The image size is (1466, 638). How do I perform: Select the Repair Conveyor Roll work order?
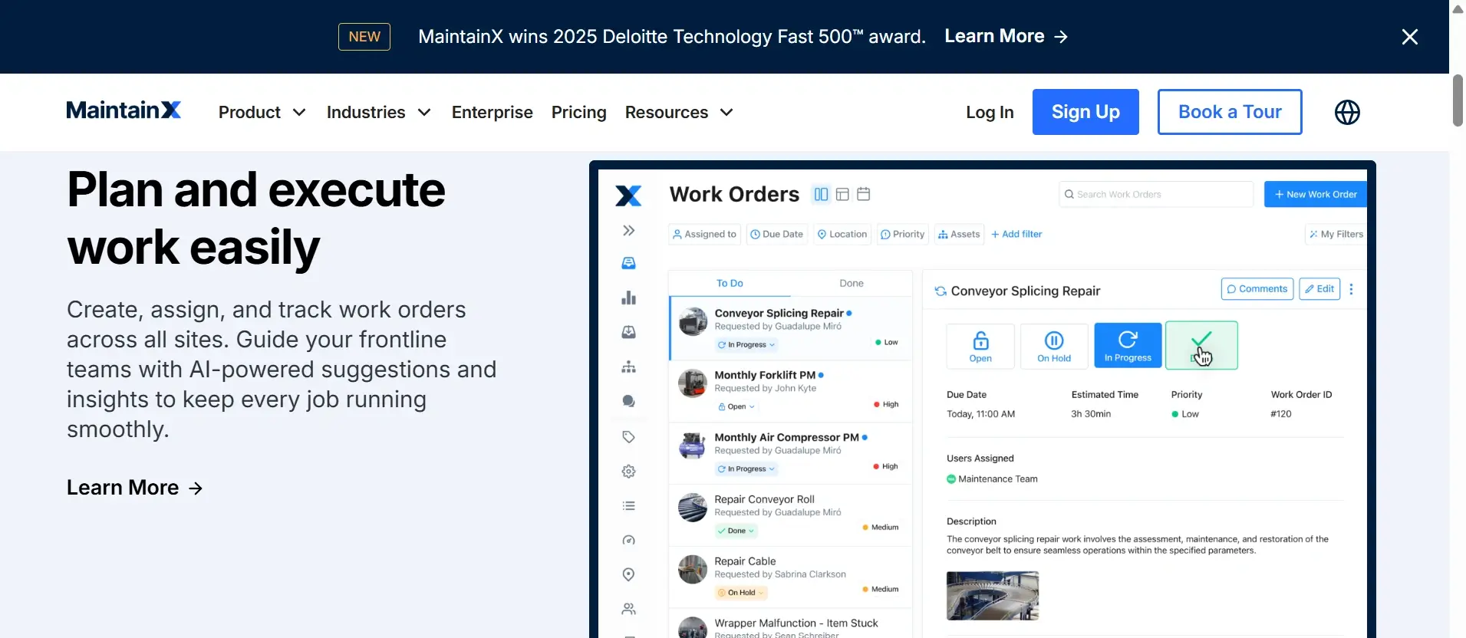790,515
